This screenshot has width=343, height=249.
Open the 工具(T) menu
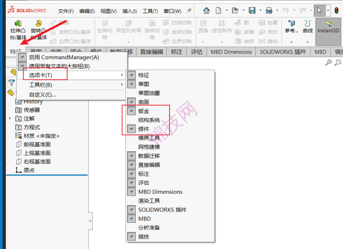[x=150, y=11]
